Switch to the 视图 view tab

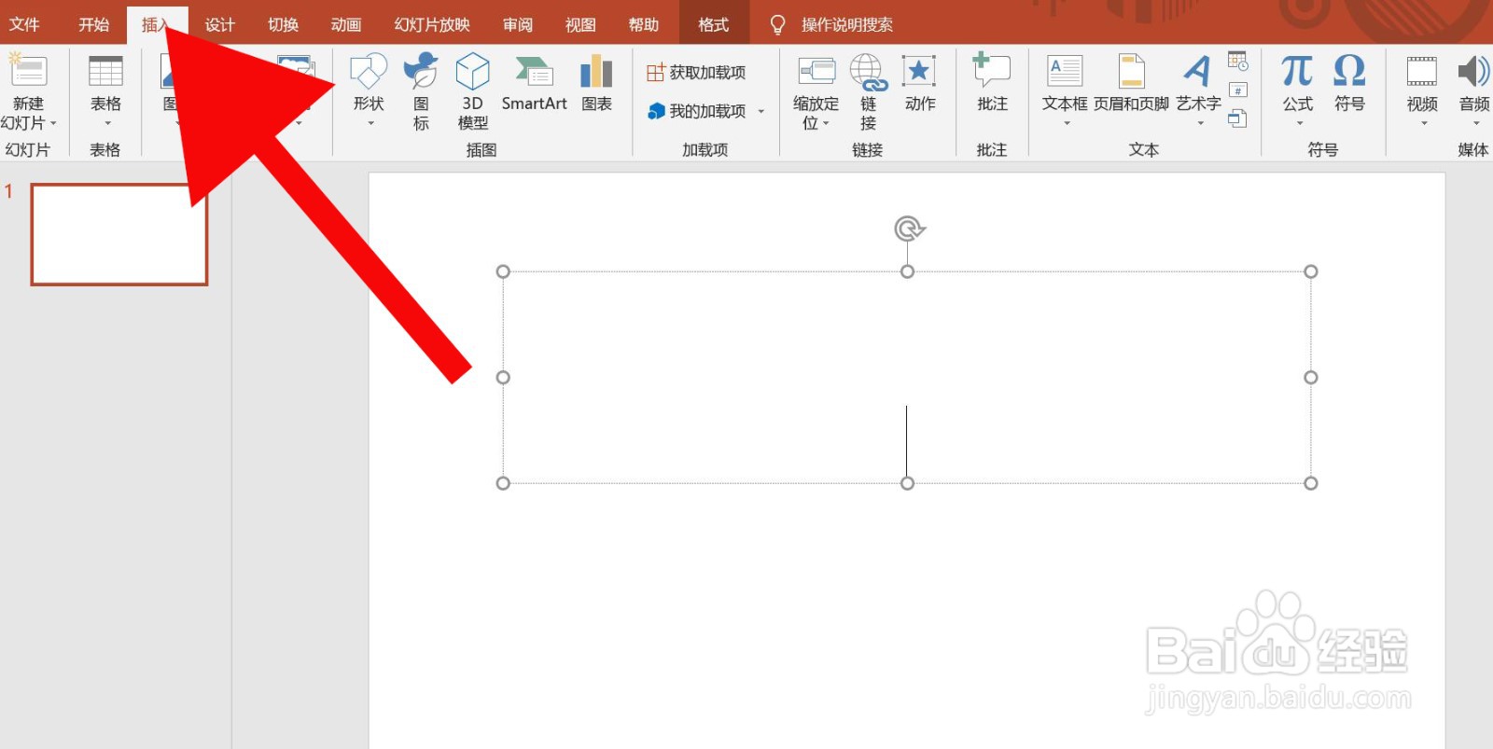pyautogui.click(x=580, y=25)
